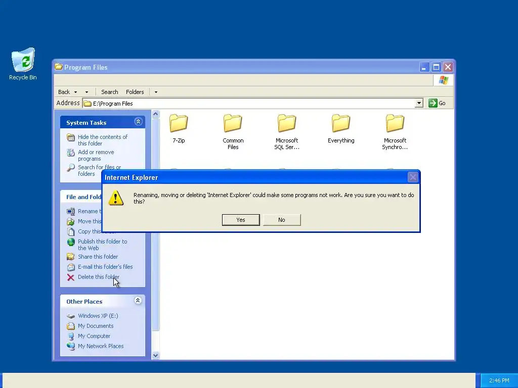Click the yellow warning icon in the dialog
518x388 pixels.
pyautogui.click(x=116, y=198)
